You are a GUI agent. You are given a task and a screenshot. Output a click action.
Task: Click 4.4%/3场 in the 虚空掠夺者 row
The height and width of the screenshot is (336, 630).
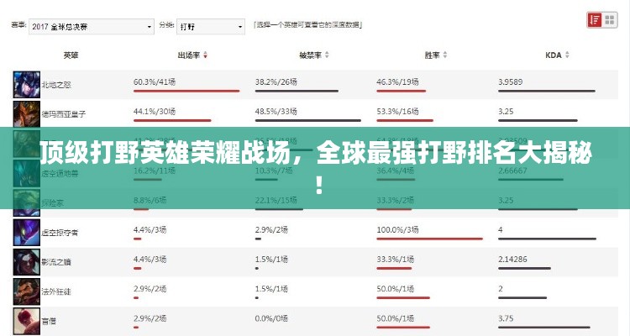pyautogui.click(x=150, y=230)
